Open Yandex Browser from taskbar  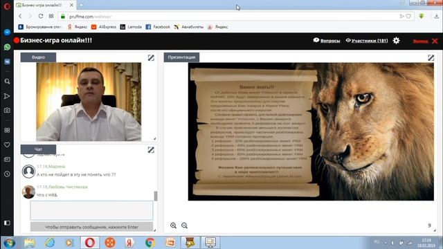[129, 243]
